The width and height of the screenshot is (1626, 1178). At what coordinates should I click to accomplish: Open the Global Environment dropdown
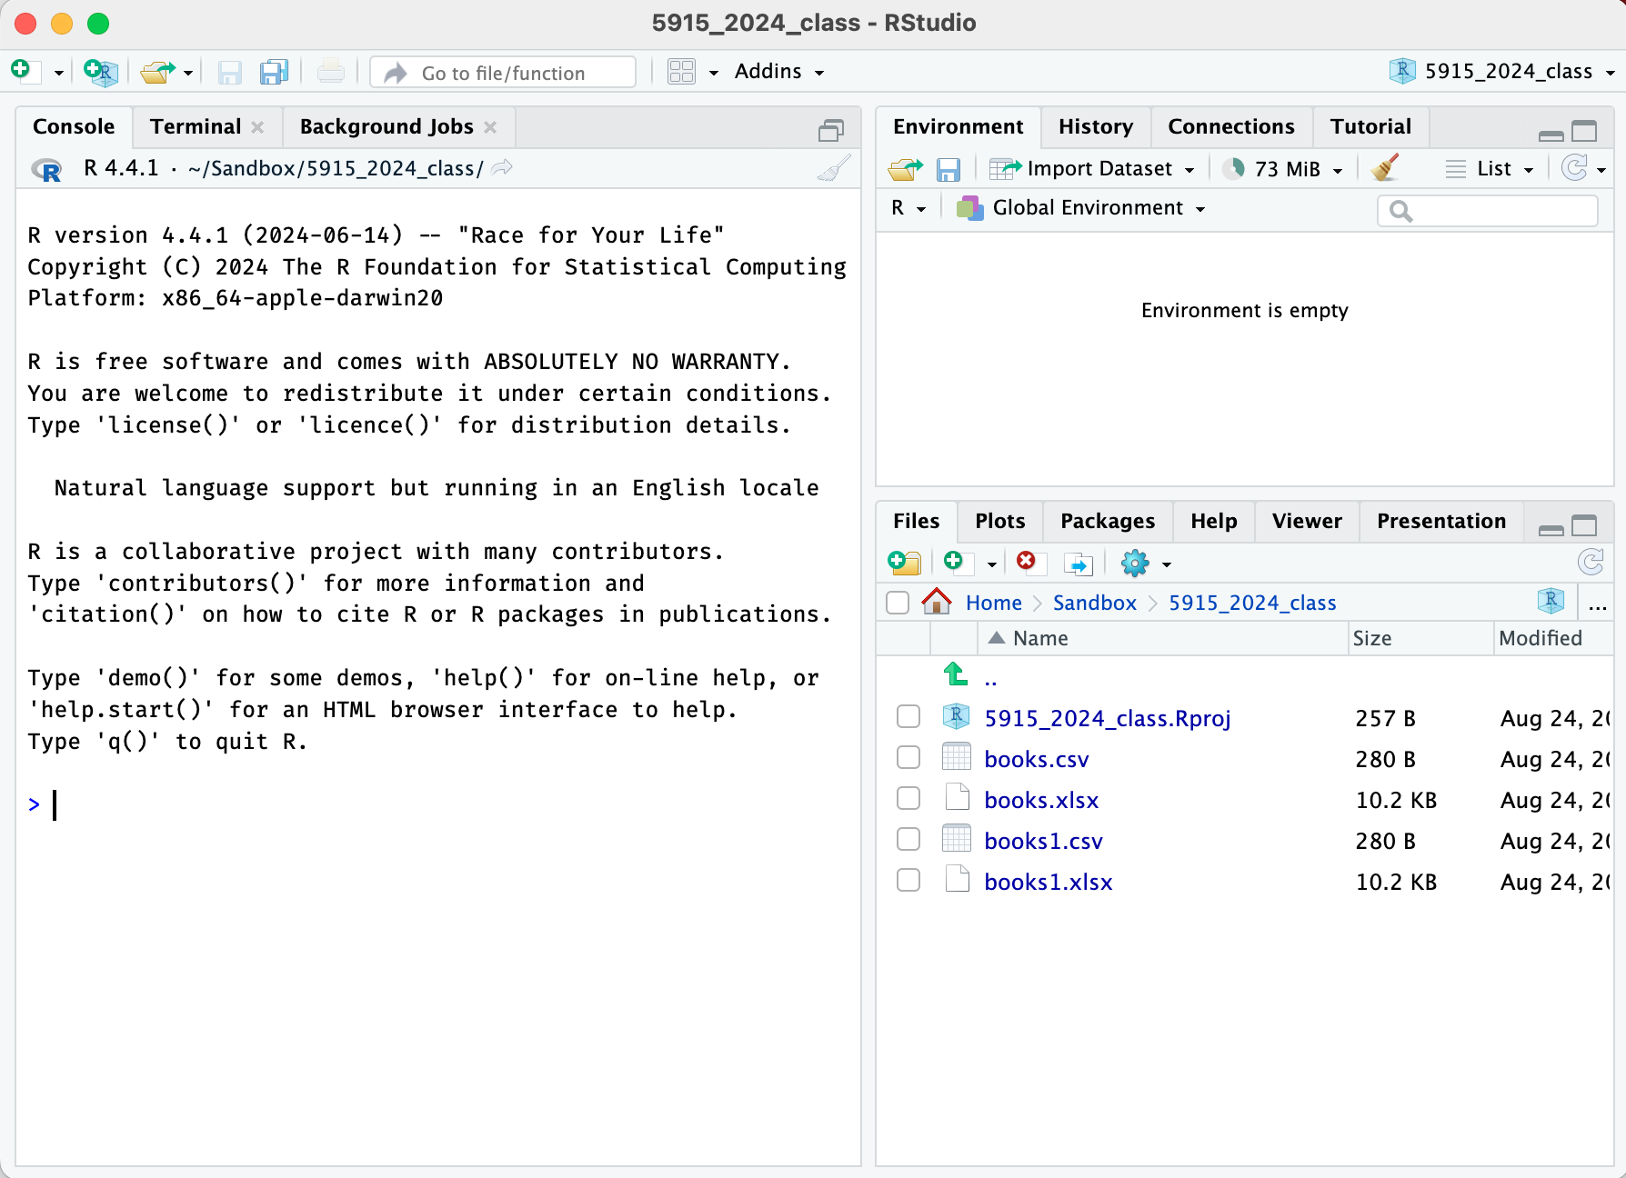click(1081, 208)
